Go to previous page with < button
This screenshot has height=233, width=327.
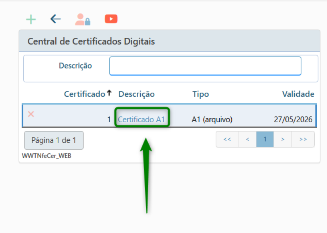[247, 139]
